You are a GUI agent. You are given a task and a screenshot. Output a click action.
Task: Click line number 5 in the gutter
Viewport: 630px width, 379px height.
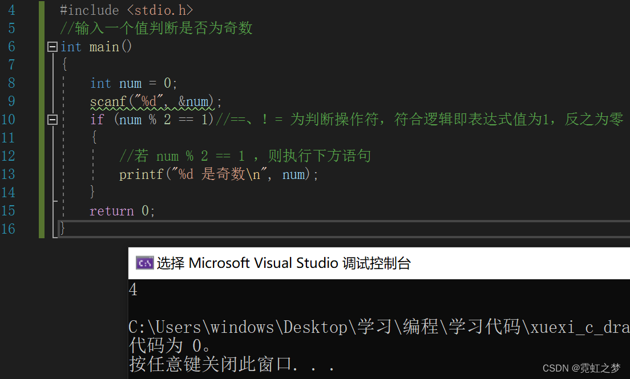11,28
